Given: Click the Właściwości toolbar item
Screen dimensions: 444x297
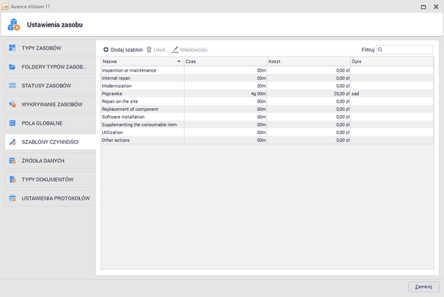Looking at the screenshot, I should point(189,50).
